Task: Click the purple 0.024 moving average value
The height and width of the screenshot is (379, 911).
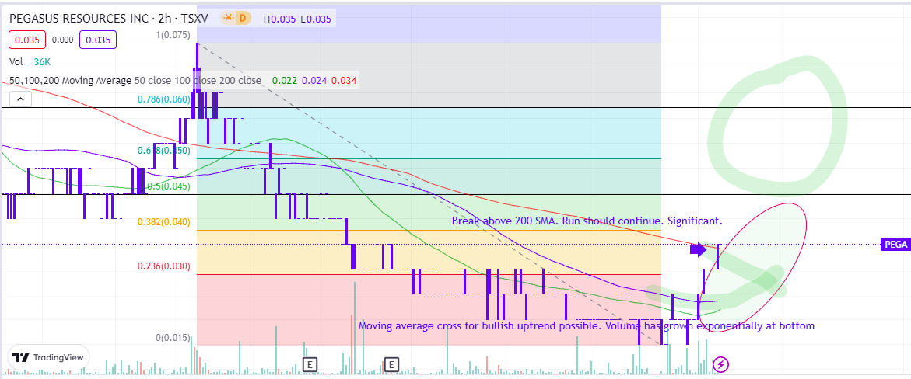Action: click(x=314, y=81)
